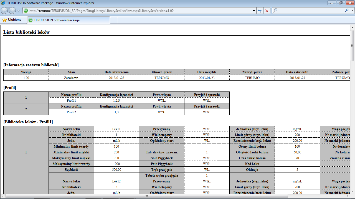Click connectivity value '1,3' for Profil2
This screenshot has width=355, height=199.
click(x=116, y=112)
